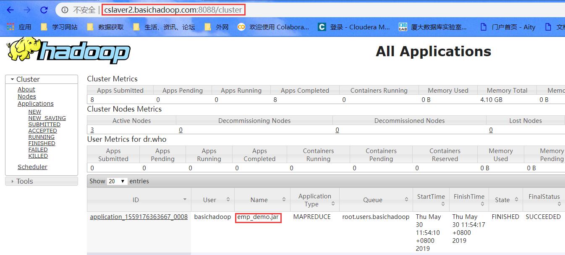Sort table by FinalStatus column
Screen dimensions: 565x255
coord(544,200)
